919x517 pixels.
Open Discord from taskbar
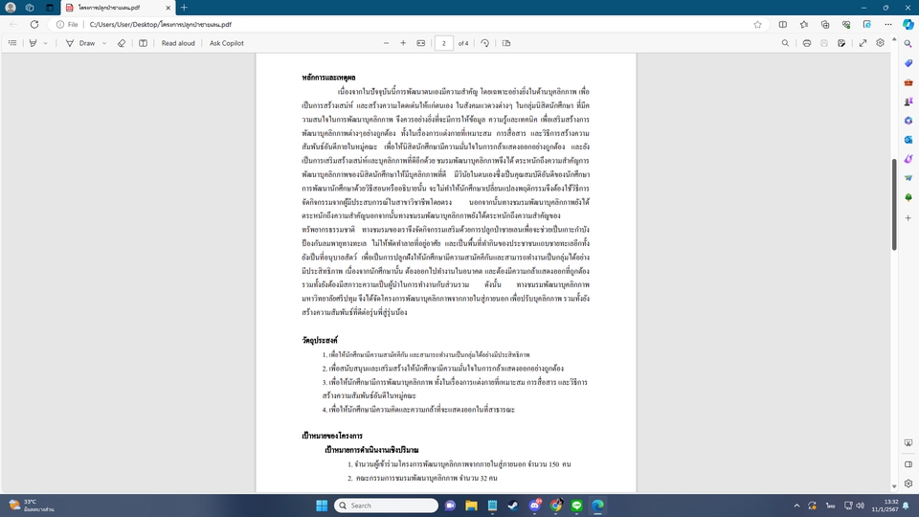point(534,506)
